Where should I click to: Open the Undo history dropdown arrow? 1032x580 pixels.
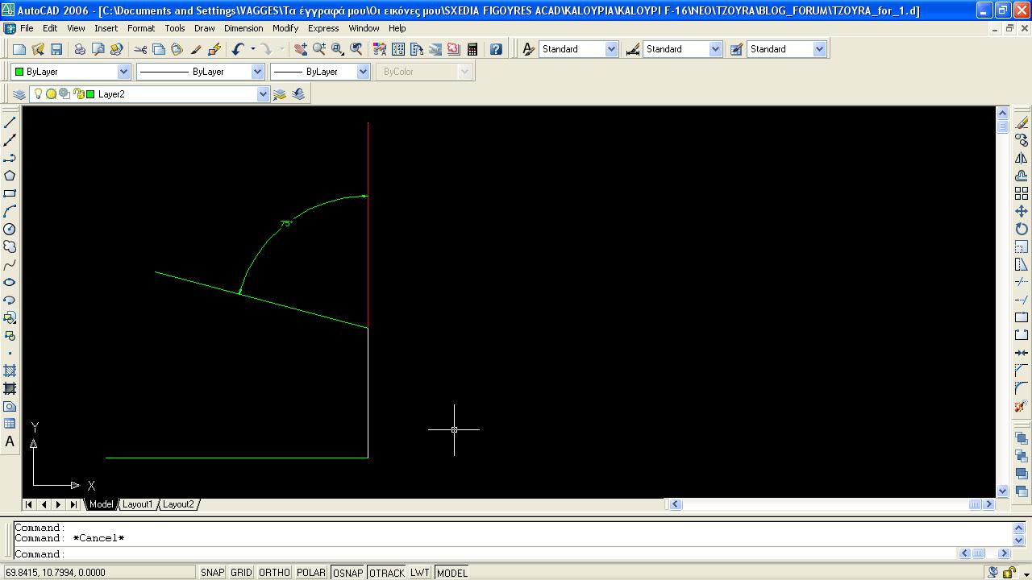click(252, 49)
